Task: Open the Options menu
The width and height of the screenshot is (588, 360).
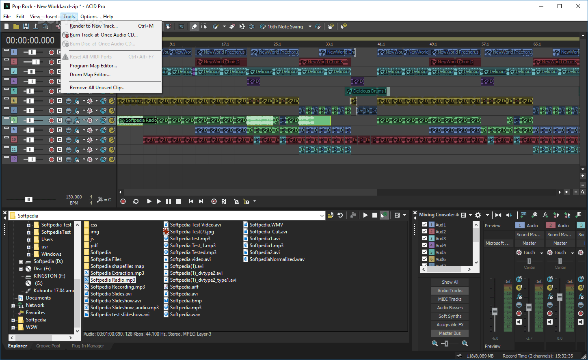Action: coord(89,17)
